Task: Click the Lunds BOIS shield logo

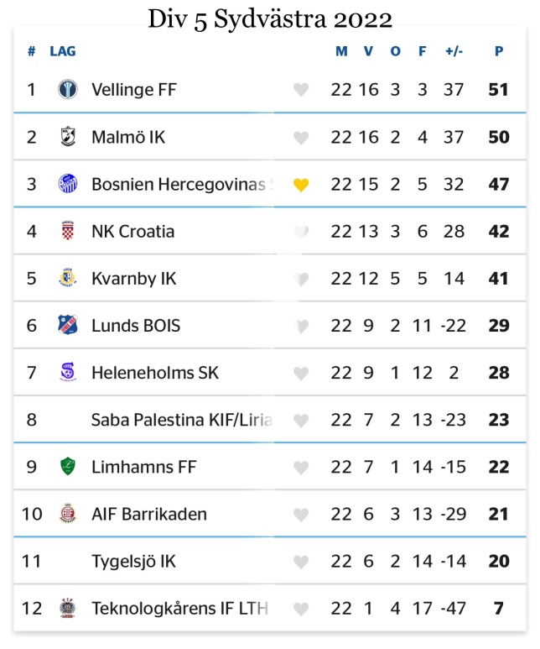Action: click(68, 325)
